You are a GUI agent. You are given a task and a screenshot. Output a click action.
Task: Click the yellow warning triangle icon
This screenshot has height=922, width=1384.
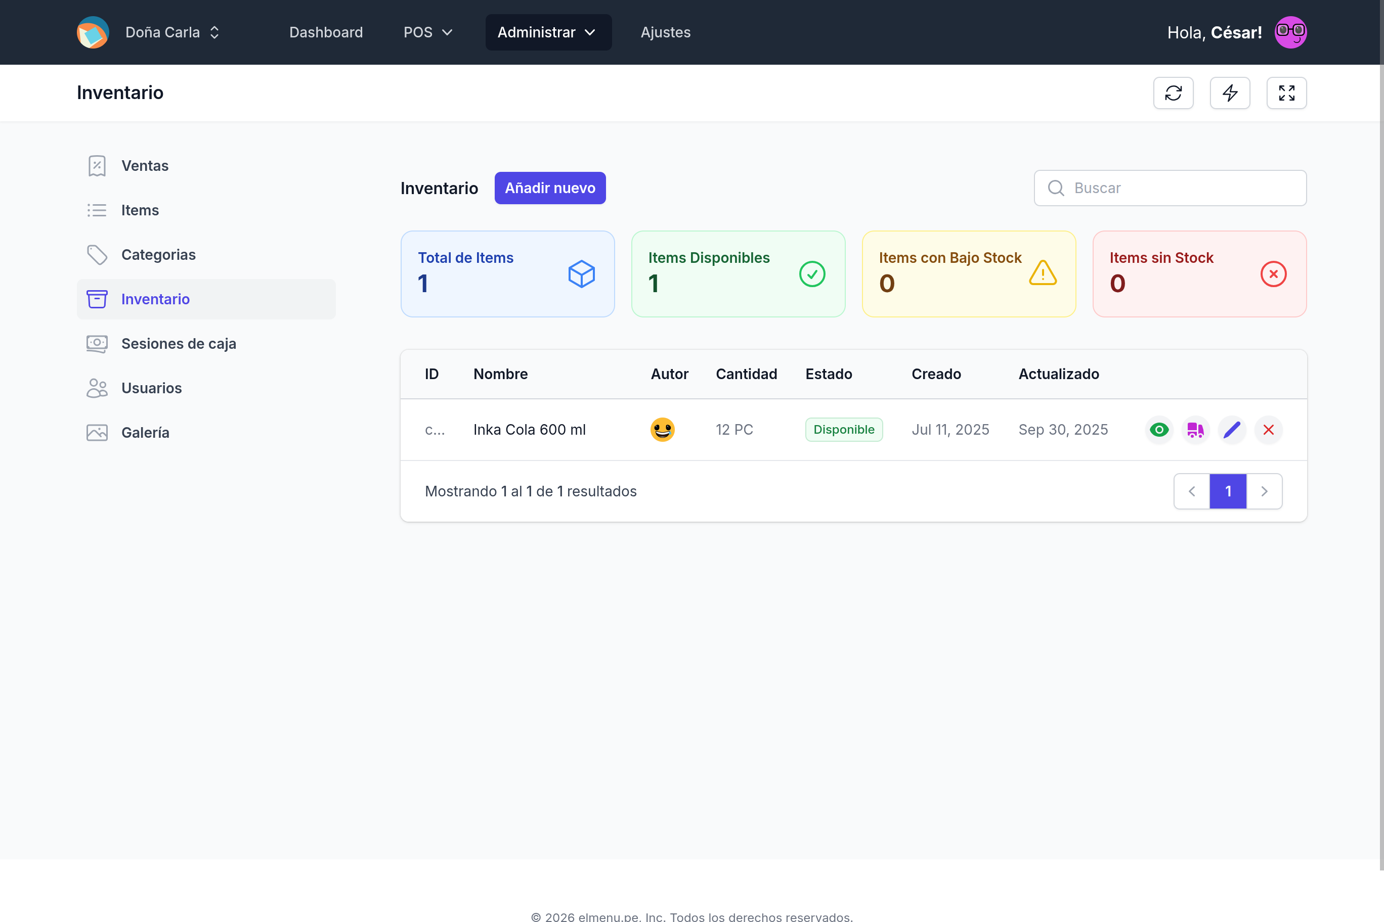(x=1043, y=273)
